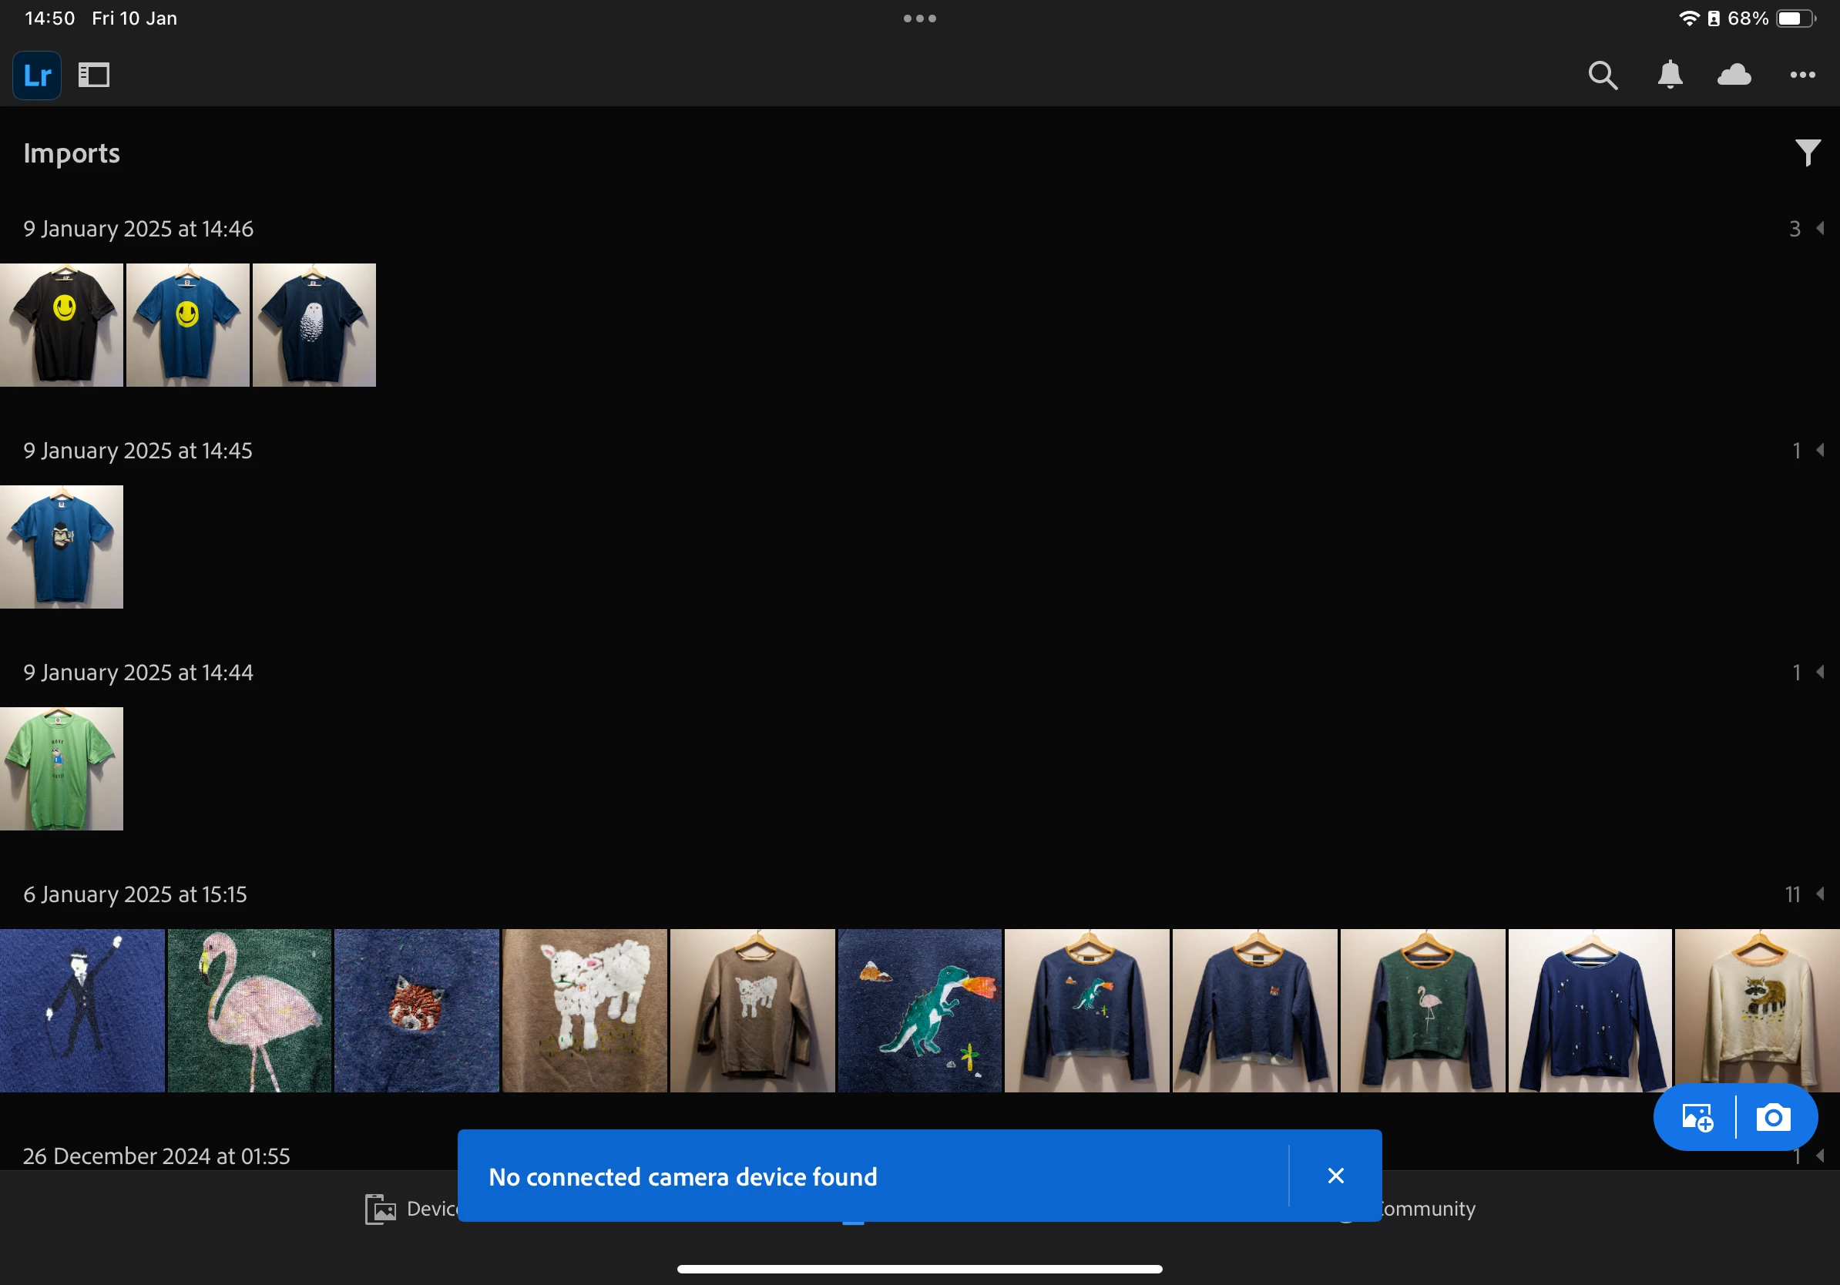The height and width of the screenshot is (1285, 1840).
Task: Toggle the sidebar panel icon
Action: click(94, 75)
